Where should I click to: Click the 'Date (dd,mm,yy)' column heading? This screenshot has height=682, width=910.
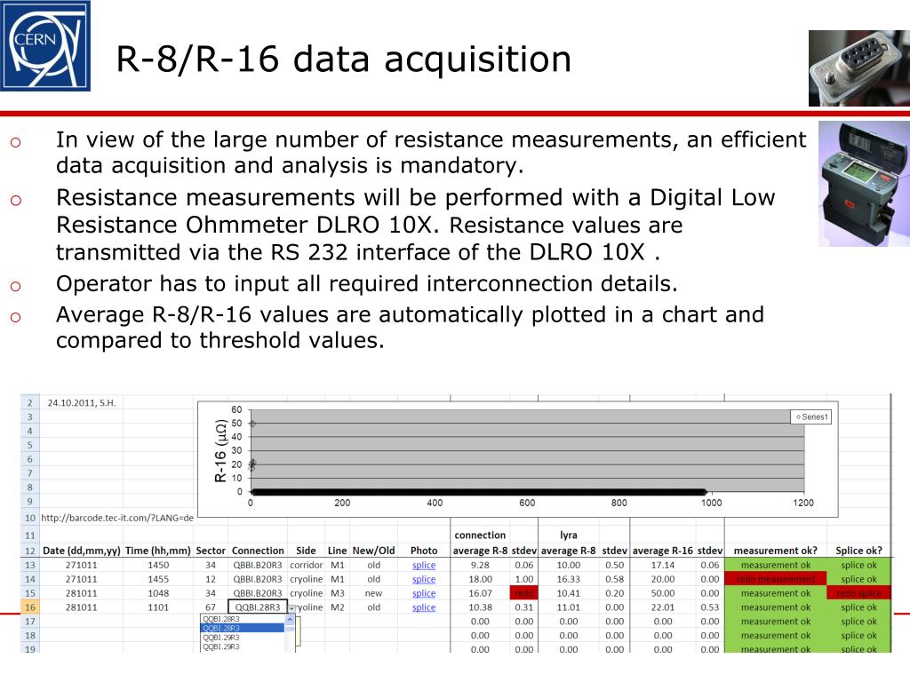pos(81,551)
